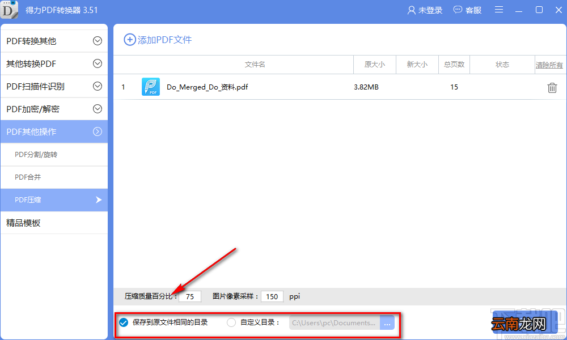Expand the PDF扫描件识别 section

point(54,86)
